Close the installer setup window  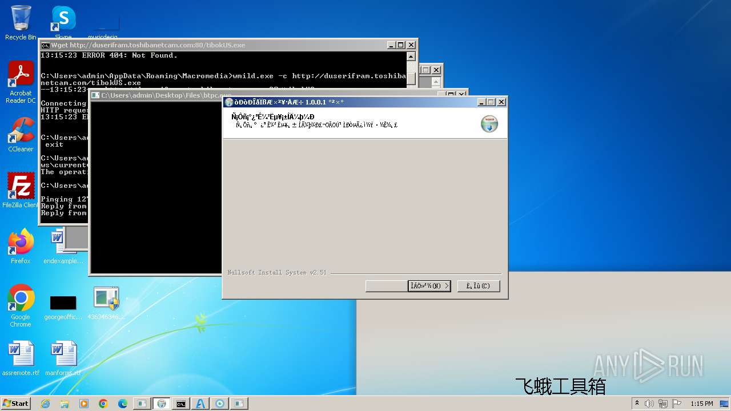click(x=501, y=102)
